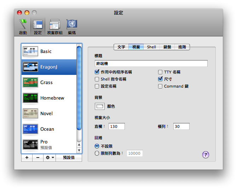Open the 視窗群組 window groups icon
The image size is (237, 189).
tap(54, 26)
